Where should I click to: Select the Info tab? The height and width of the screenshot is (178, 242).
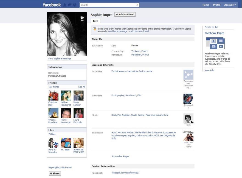click(x=95, y=21)
